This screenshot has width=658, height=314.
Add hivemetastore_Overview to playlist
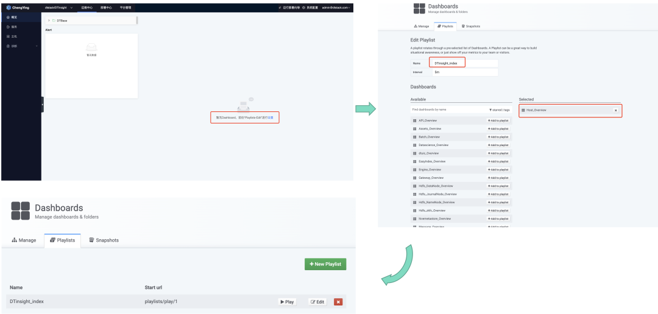point(498,218)
